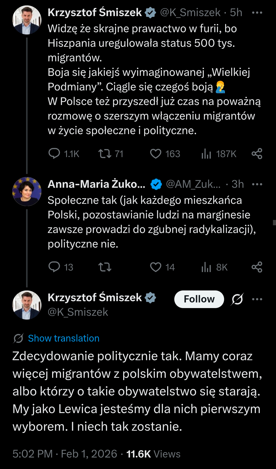
Task: Reply to Śmiszek's first post
Action: (54, 154)
